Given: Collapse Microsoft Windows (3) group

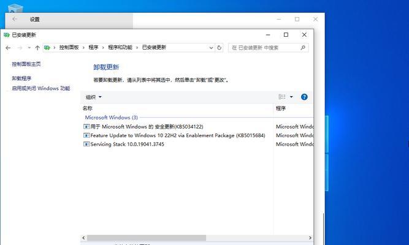Looking at the screenshot, I should (112, 118).
